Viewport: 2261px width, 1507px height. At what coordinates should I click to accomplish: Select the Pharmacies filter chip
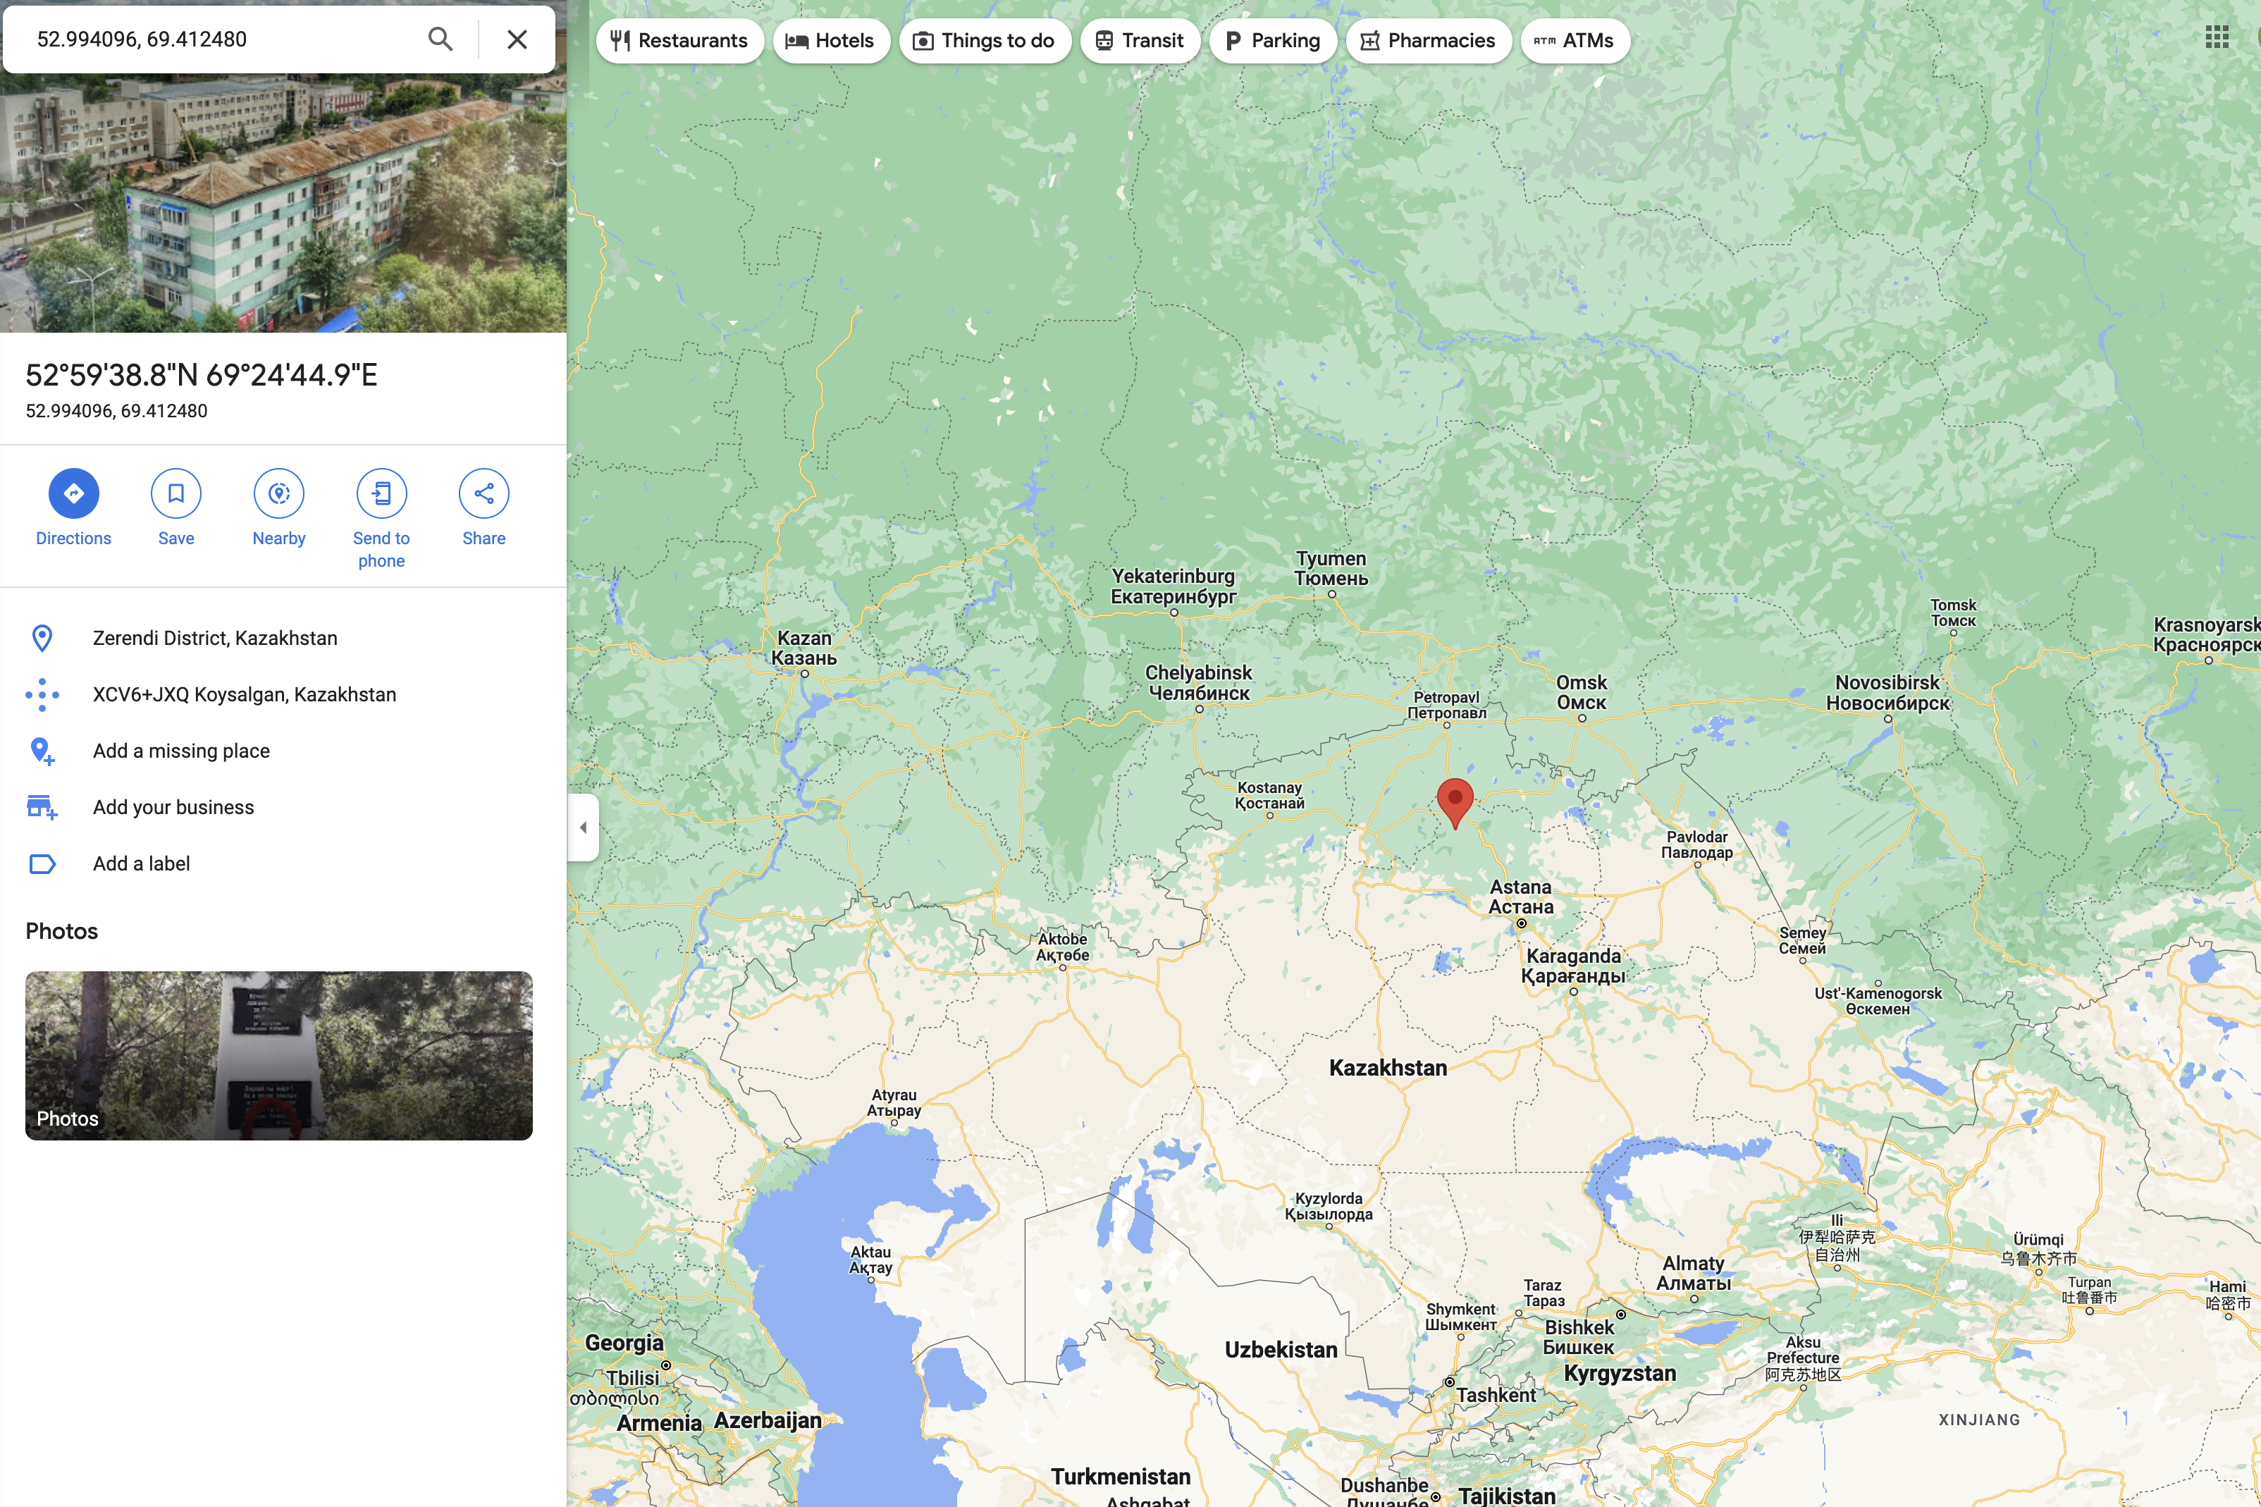[x=1428, y=42]
